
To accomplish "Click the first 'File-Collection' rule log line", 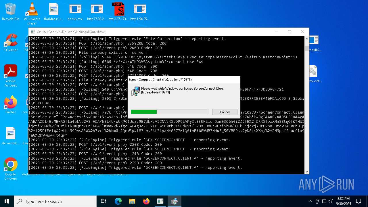I will click(127, 39).
